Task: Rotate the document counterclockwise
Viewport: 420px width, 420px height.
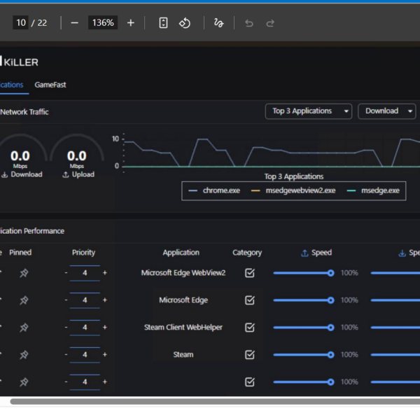Action: (x=185, y=23)
